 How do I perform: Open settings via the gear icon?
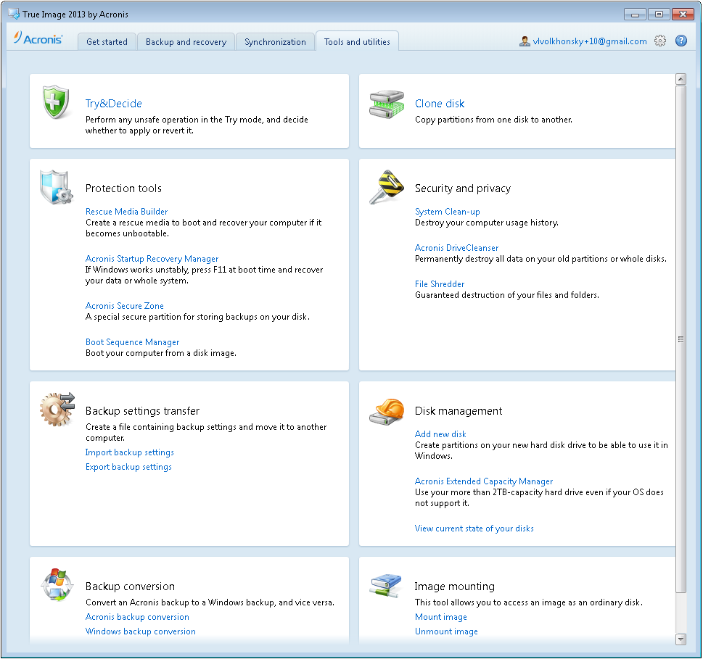660,41
